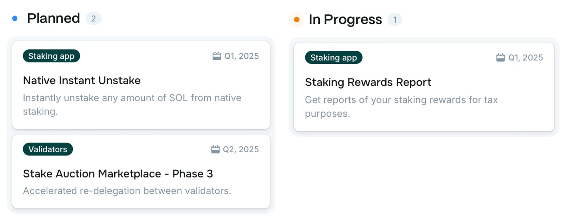Image resolution: width=566 pixels, height=217 pixels.
Task: Click the Validators tag
Action: pos(48,149)
